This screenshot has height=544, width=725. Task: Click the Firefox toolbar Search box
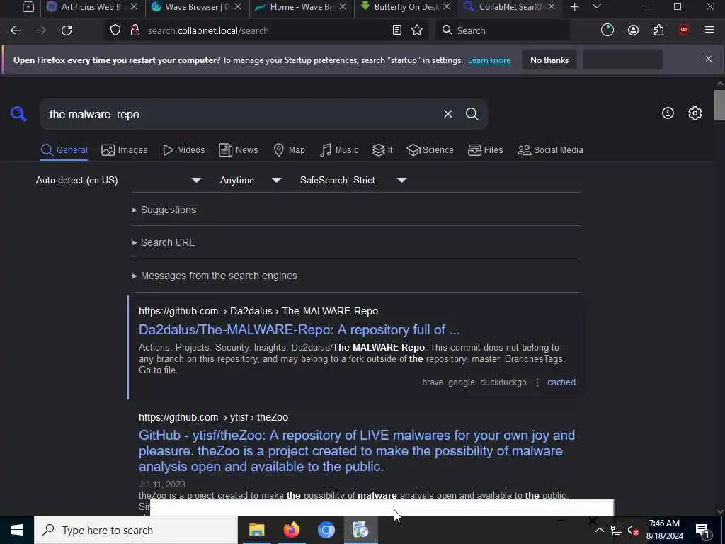(503, 30)
